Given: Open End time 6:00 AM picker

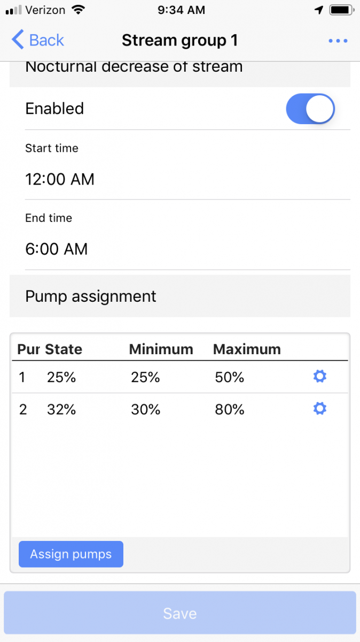Looking at the screenshot, I should 57,249.
